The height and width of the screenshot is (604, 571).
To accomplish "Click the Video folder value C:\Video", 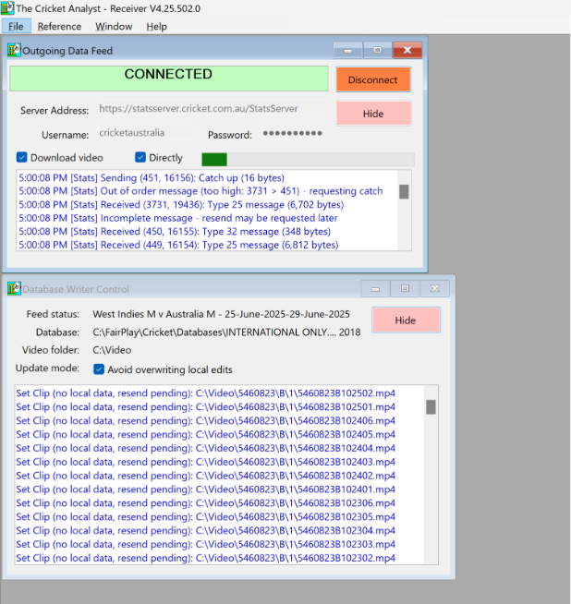I will [x=112, y=350].
